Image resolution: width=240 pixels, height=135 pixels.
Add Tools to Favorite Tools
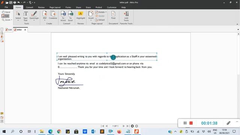tap(126, 16)
